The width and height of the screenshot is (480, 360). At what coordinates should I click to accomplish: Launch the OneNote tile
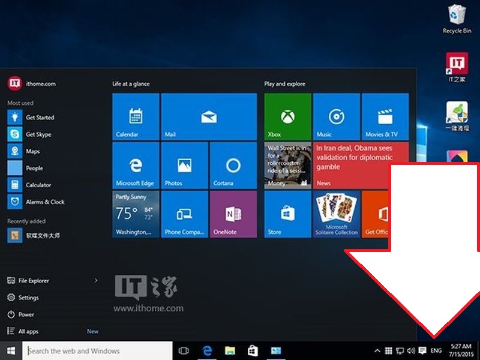click(x=233, y=214)
